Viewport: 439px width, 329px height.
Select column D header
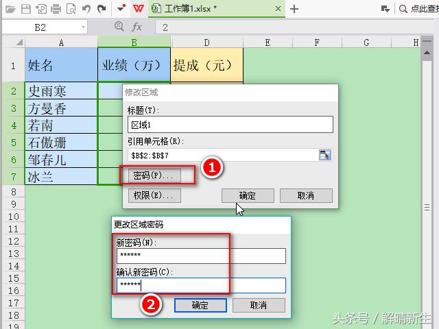click(x=207, y=42)
